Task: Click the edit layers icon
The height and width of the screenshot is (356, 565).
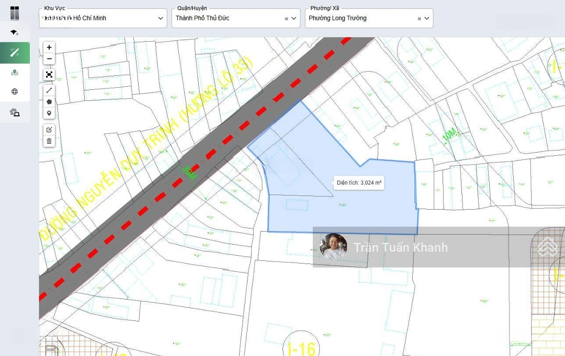Action: [x=49, y=130]
